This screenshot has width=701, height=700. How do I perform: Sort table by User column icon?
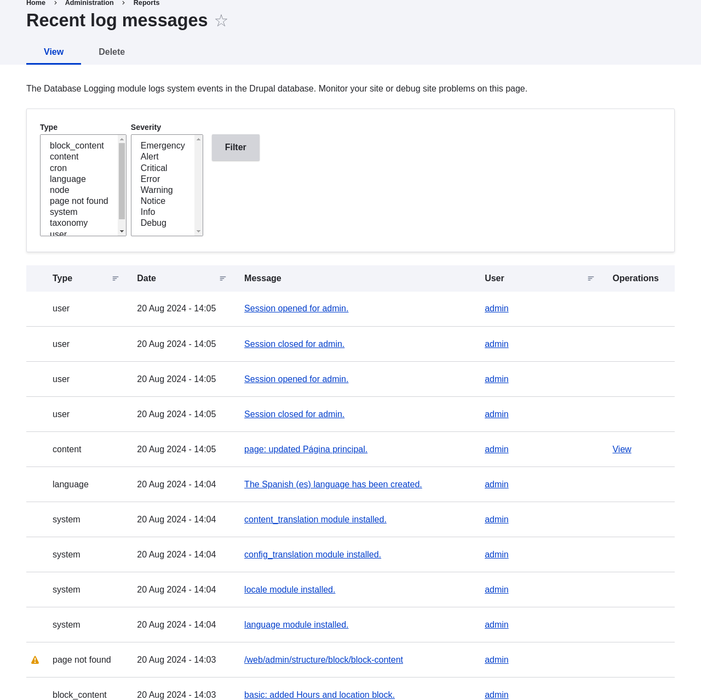pyautogui.click(x=591, y=278)
